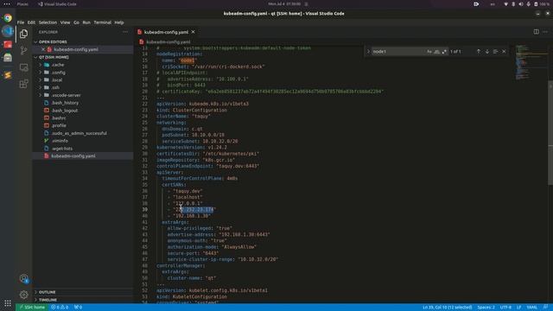Toggle Use Regular Expression in Find widget
This screenshot has width=553, height=311.
444,52
